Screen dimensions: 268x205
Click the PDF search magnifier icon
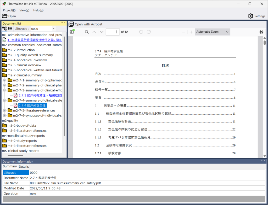(x=87, y=32)
